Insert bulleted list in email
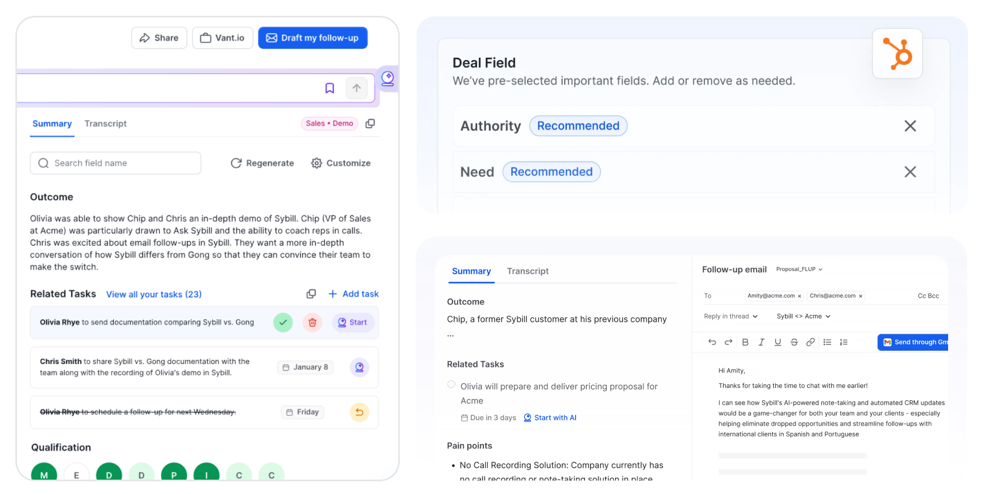This screenshot has height=494, width=984. [827, 342]
